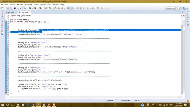Image resolution: width=190 pixels, height=107 pixels.
Task: Open the taskbar volume icon
Action: pyautogui.click(x=167, y=105)
